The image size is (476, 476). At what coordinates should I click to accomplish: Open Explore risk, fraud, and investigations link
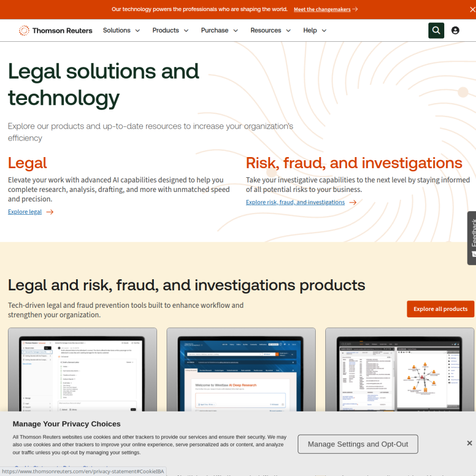click(295, 203)
